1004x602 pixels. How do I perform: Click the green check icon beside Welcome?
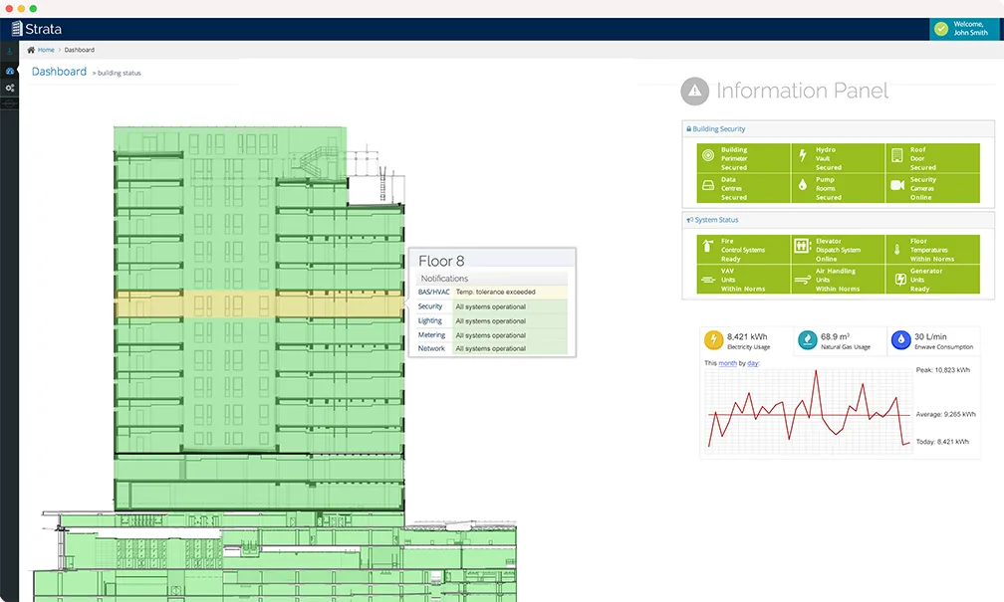pos(941,29)
